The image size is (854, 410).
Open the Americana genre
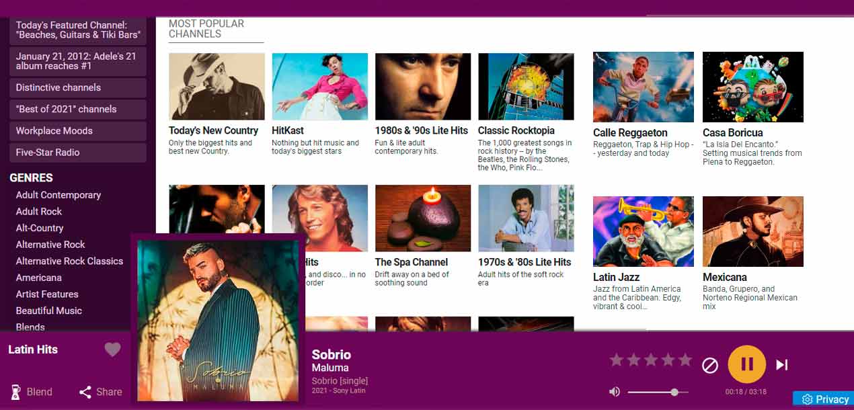(39, 278)
